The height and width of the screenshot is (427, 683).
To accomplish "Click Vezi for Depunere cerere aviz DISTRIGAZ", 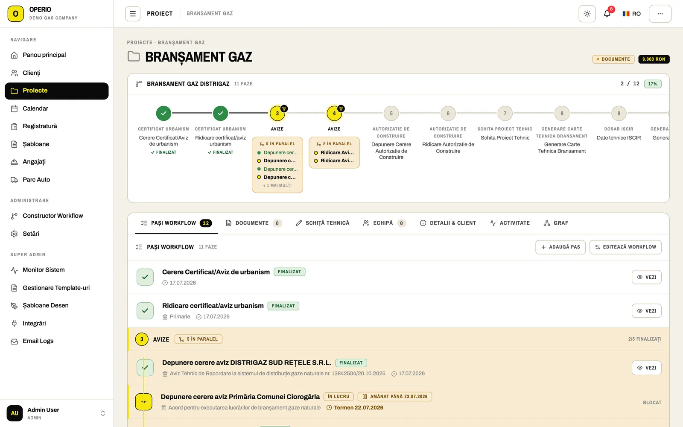I will coord(647,368).
